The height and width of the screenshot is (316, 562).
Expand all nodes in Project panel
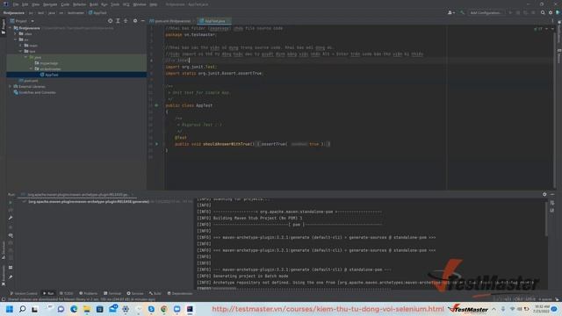[x=118, y=21]
